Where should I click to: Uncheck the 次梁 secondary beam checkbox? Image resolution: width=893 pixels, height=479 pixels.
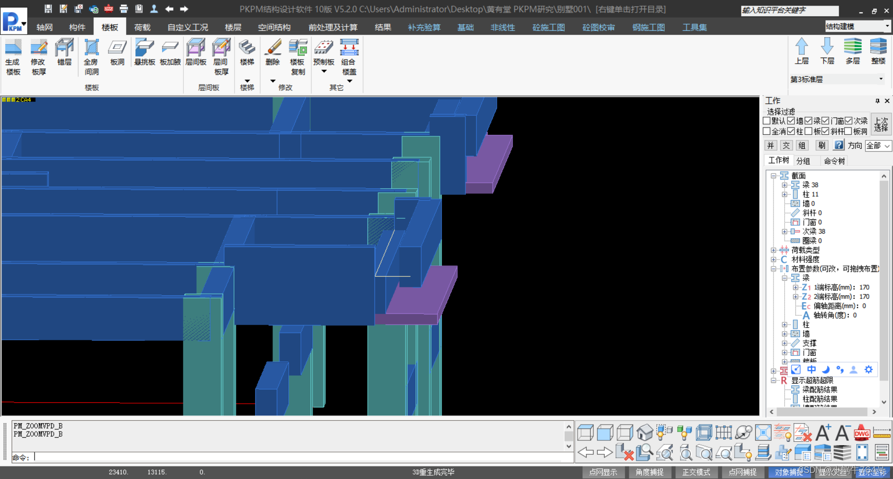[849, 121]
